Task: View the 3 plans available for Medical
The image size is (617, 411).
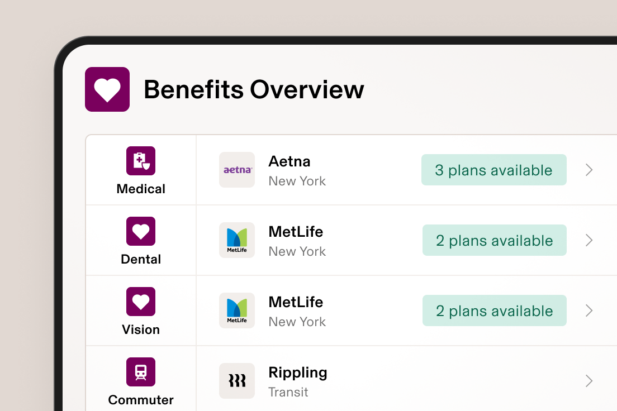Action: tap(493, 170)
